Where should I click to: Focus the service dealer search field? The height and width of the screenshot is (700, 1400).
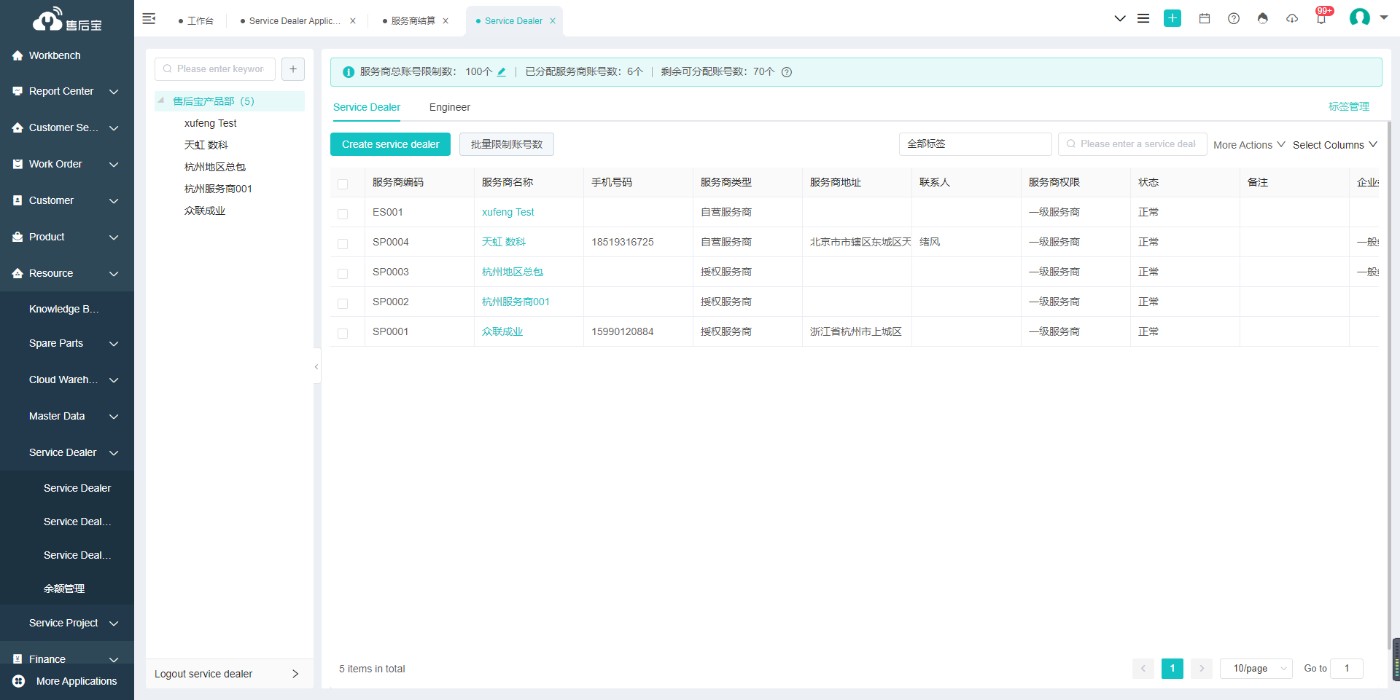click(1133, 144)
